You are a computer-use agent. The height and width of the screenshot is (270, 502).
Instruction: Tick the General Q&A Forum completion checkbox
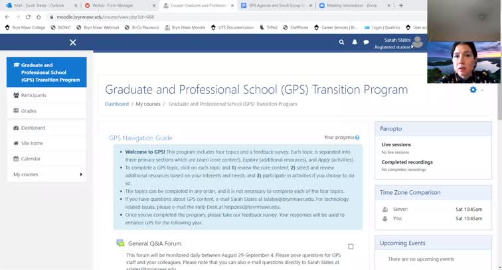351,246
